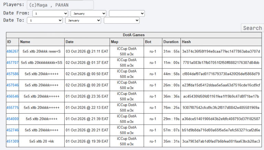Open game ID 452746 link
Viewport: 264px width, 150px height.
point(12,130)
